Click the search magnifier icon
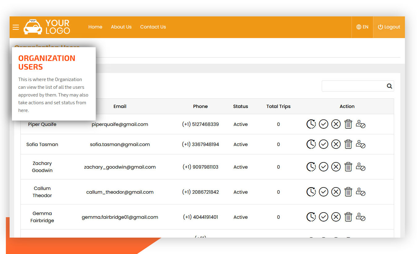The image size is (417, 254). pos(389,86)
